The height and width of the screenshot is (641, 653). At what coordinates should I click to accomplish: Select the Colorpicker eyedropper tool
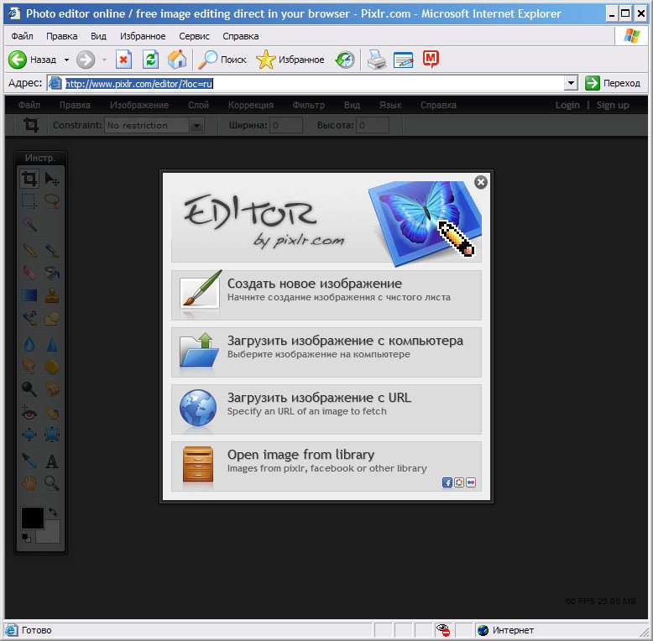click(29, 461)
